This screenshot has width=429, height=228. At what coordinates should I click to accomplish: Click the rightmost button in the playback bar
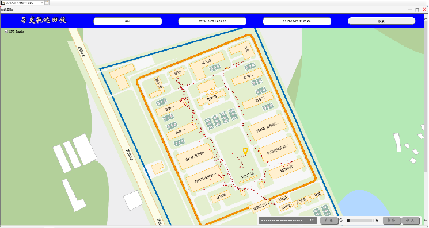point(411,221)
